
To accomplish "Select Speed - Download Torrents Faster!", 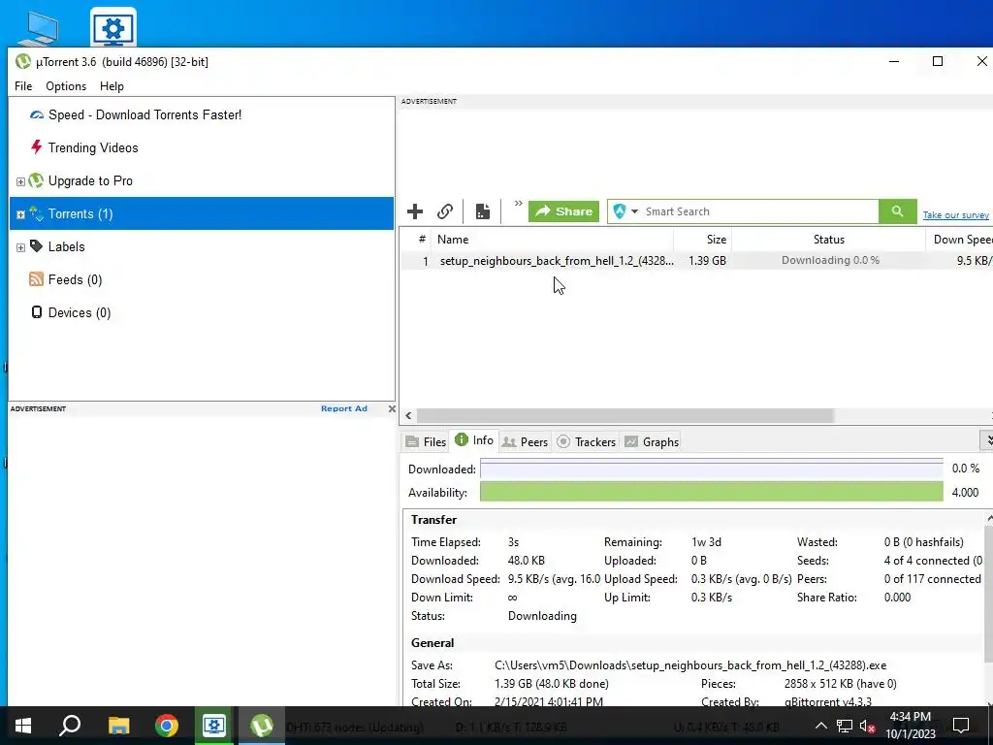I will coord(145,114).
